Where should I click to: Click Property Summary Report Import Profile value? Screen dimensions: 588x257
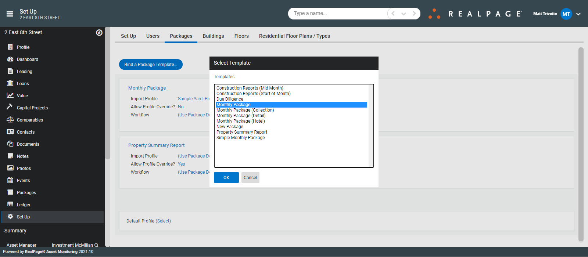(x=194, y=156)
